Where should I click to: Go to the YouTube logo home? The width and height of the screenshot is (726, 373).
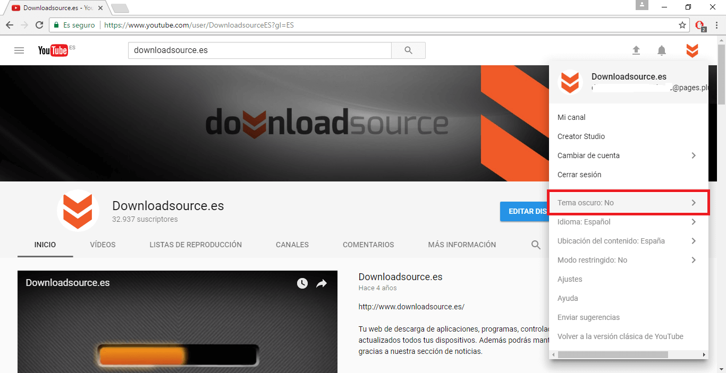click(53, 50)
